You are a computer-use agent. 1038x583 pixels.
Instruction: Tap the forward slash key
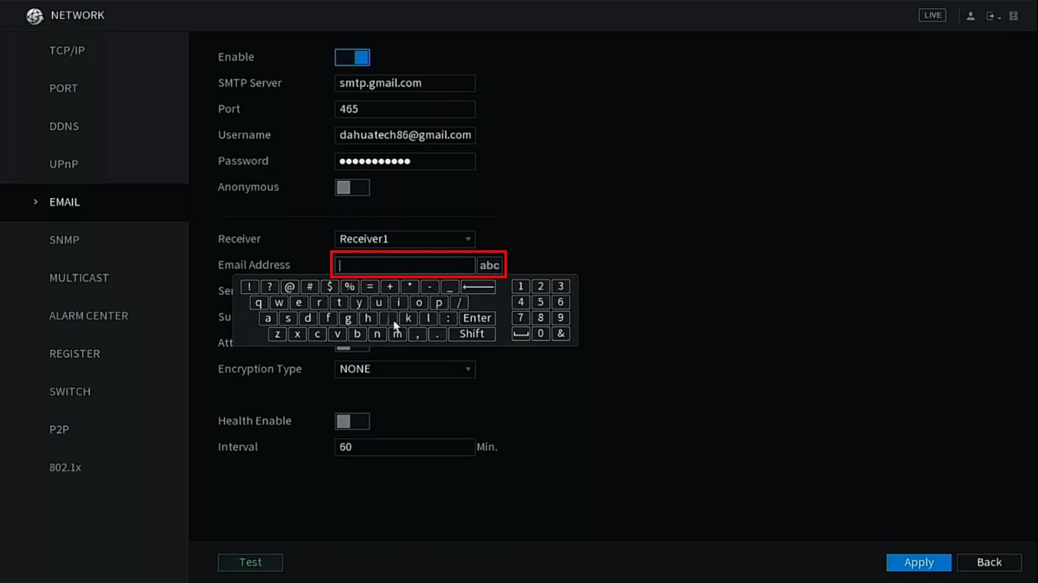[459, 303]
